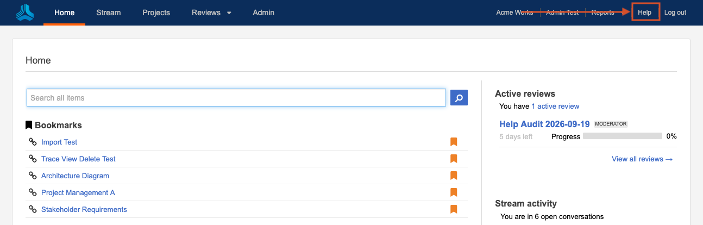Viewport: 703px width, 225px height.
Task: Open the Help Audit 2026-09-19 review
Action: click(x=544, y=124)
